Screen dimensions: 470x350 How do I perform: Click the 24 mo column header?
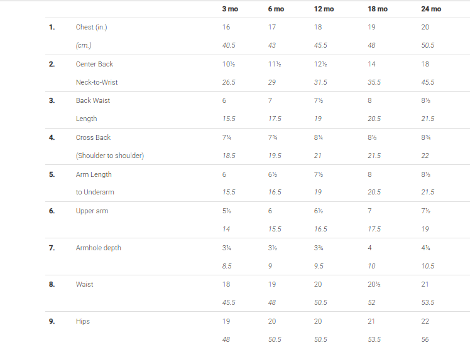pyautogui.click(x=431, y=9)
